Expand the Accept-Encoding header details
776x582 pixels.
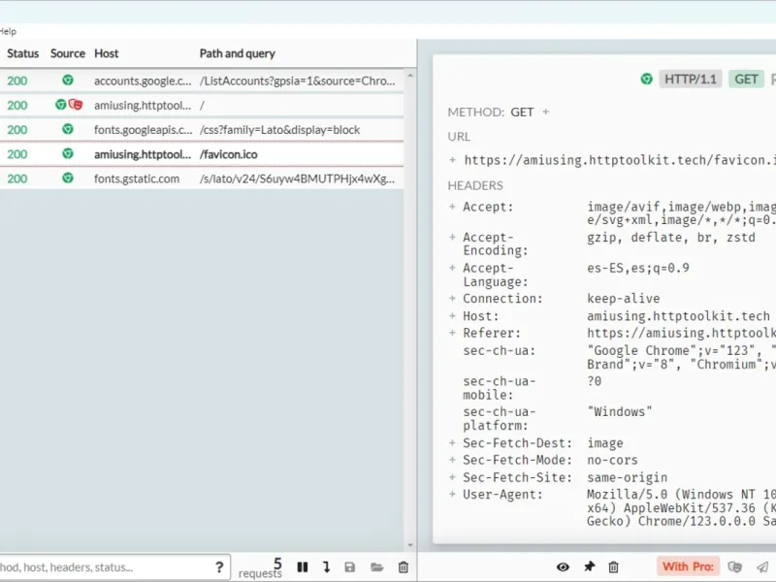pyautogui.click(x=452, y=238)
